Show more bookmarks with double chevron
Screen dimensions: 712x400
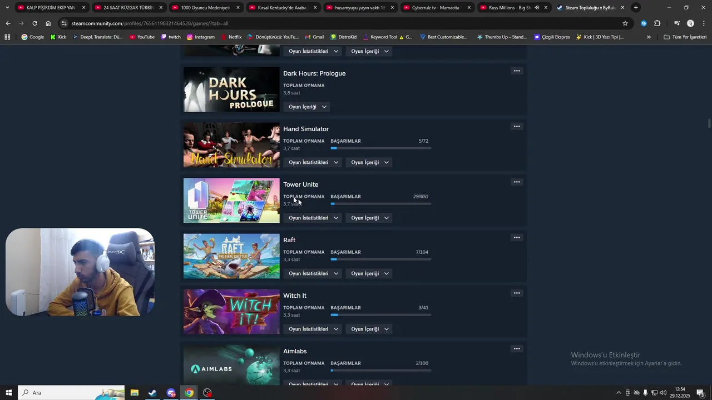click(x=649, y=37)
